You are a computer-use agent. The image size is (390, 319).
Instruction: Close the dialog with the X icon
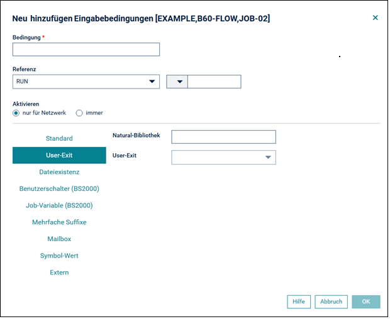(375, 18)
